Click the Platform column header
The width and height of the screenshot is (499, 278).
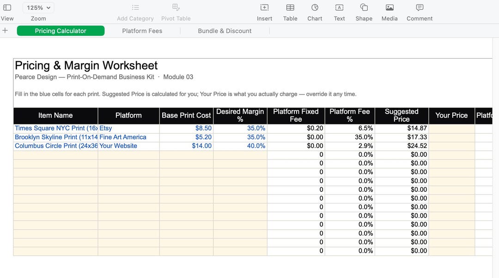(128, 116)
